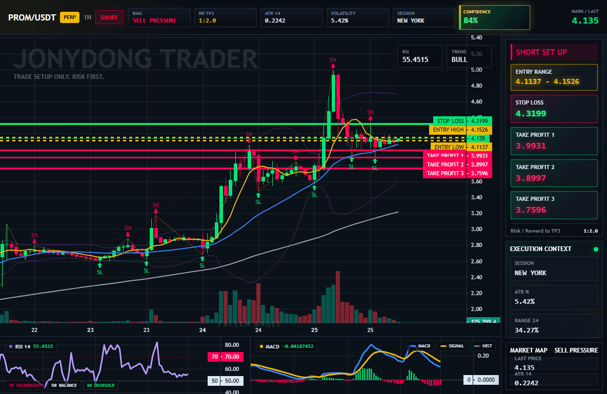The height and width of the screenshot is (394, 607).
Task: Click the SHORT SET UP panel header
Action: (x=554, y=52)
